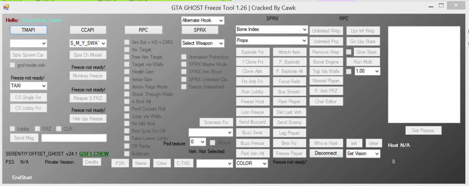Click the Attach Item button
469x186 pixels.
(x=289, y=52)
